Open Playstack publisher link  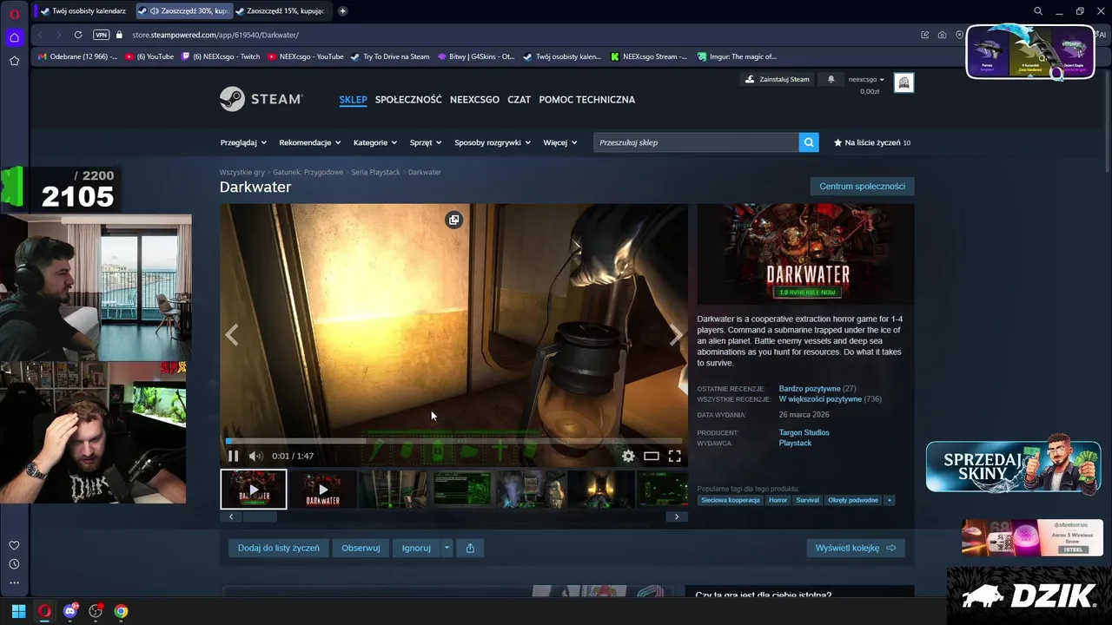(x=795, y=443)
